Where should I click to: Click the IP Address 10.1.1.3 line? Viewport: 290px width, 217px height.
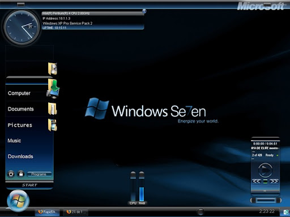tap(57, 18)
